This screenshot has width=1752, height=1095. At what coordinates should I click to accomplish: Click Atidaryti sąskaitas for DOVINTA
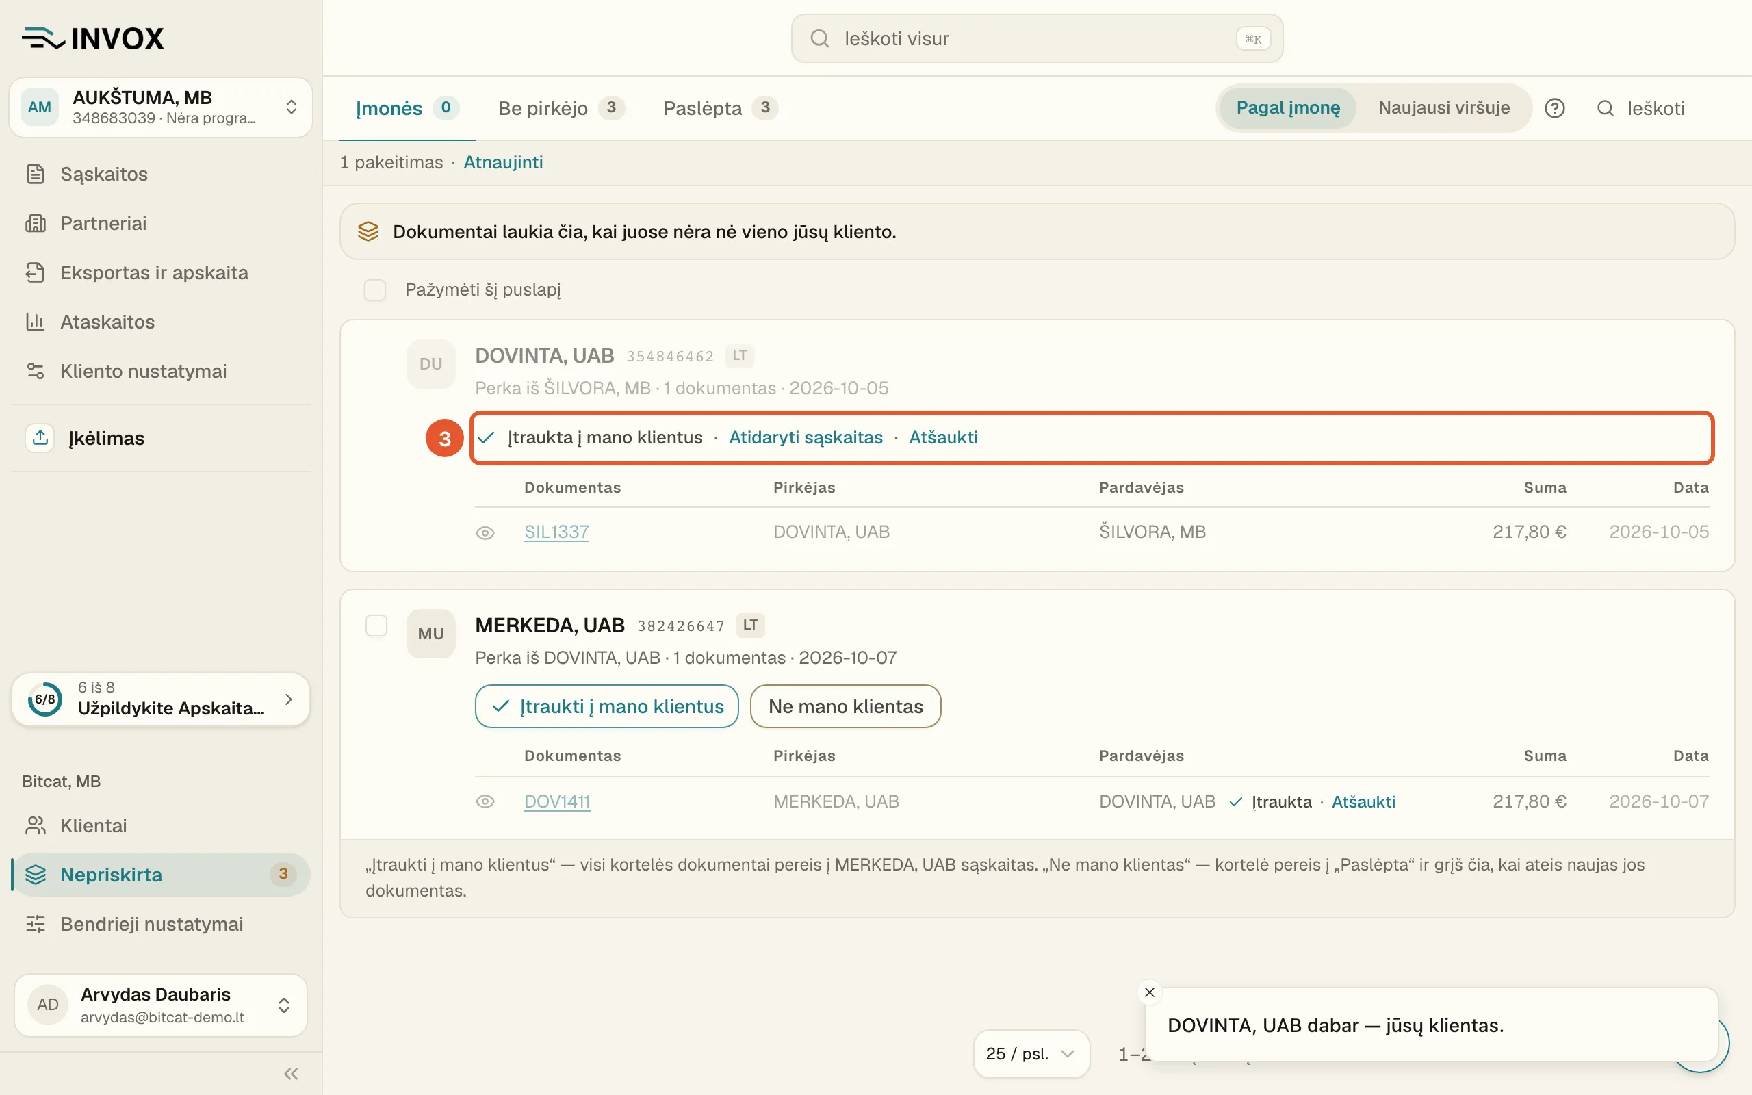(806, 437)
